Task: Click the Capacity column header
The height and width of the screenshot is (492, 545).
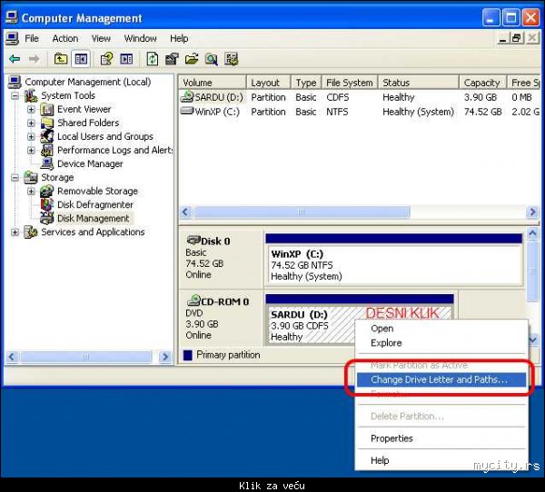Action: click(x=481, y=83)
